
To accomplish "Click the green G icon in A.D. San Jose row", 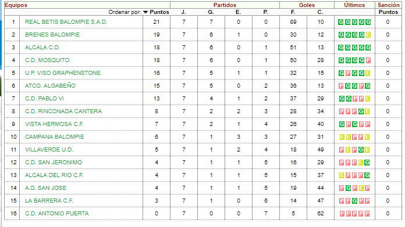I will [348, 188].
